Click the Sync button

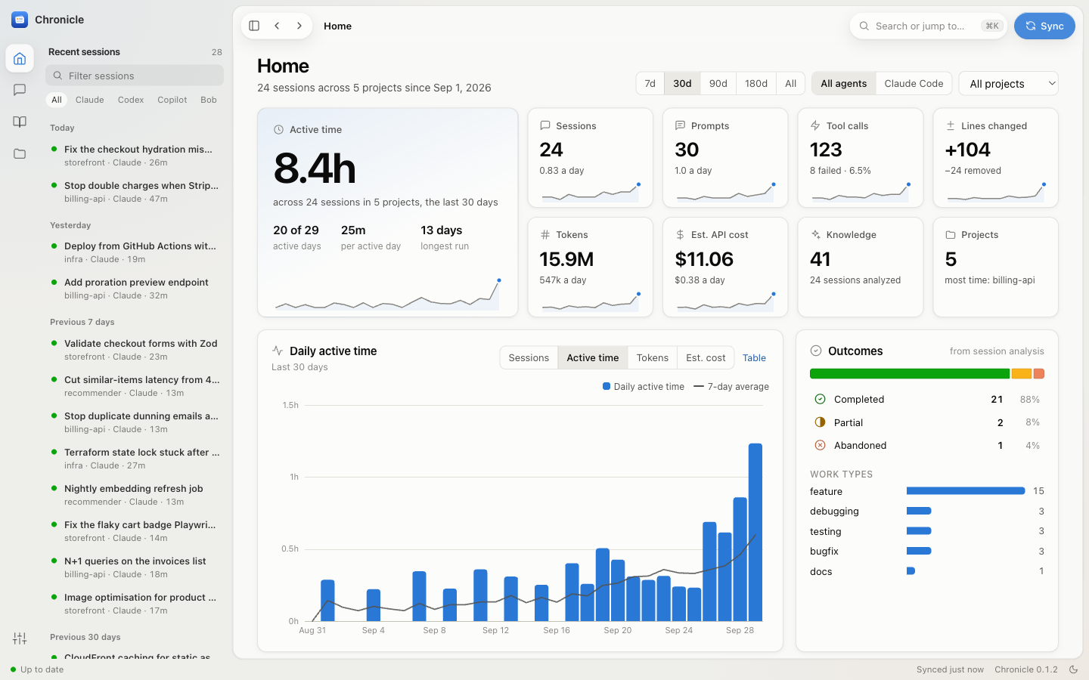click(1044, 26)
